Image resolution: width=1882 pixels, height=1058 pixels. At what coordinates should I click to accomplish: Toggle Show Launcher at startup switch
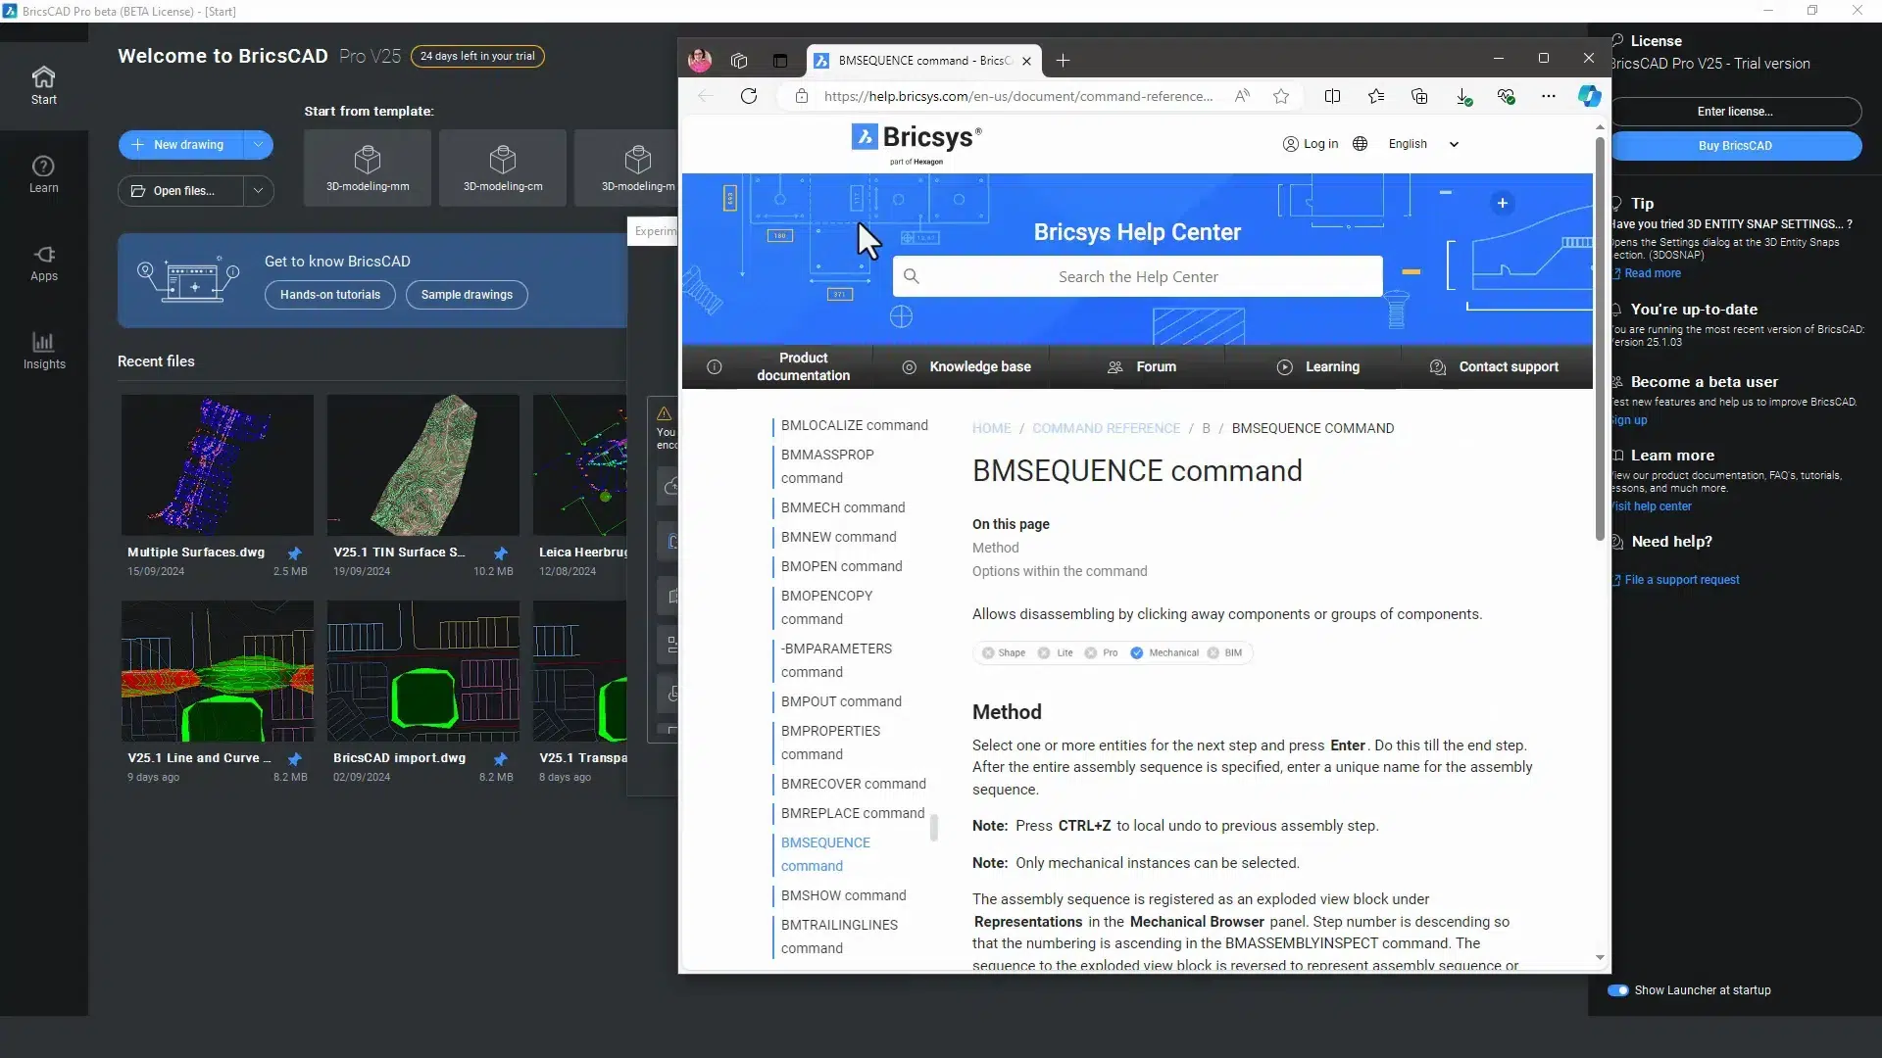pos(1617,990)
